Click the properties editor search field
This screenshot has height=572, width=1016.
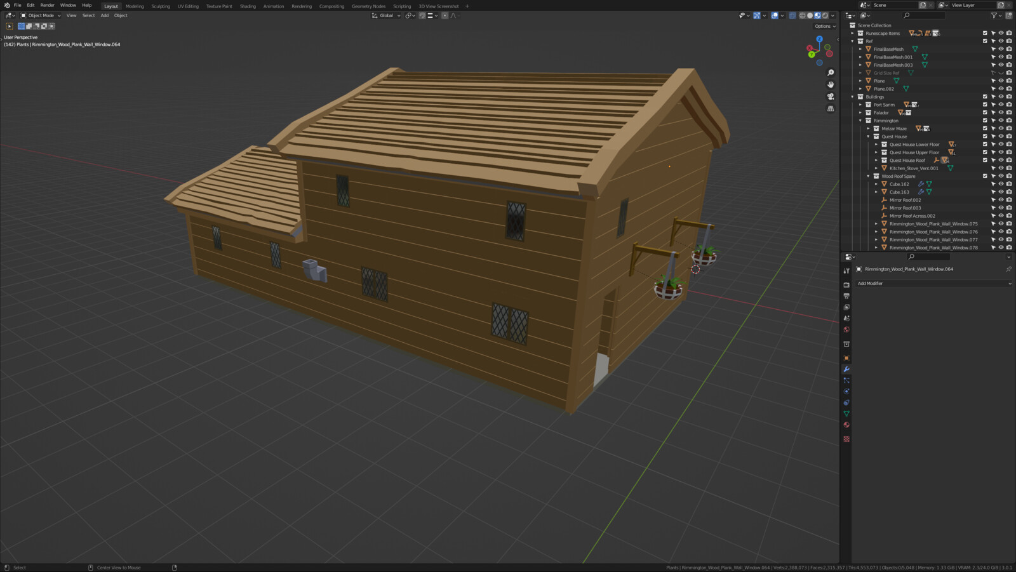tap(930, 256)
